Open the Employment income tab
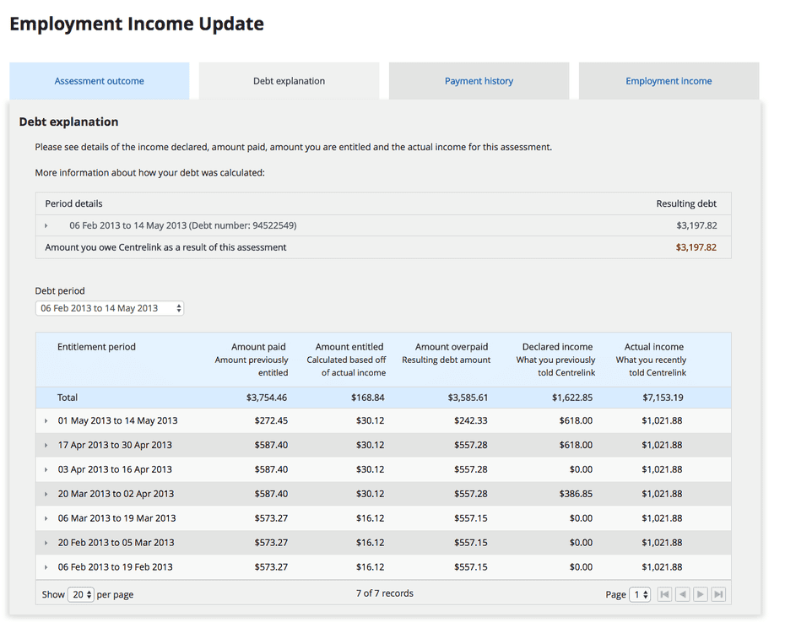 [669, 81]
